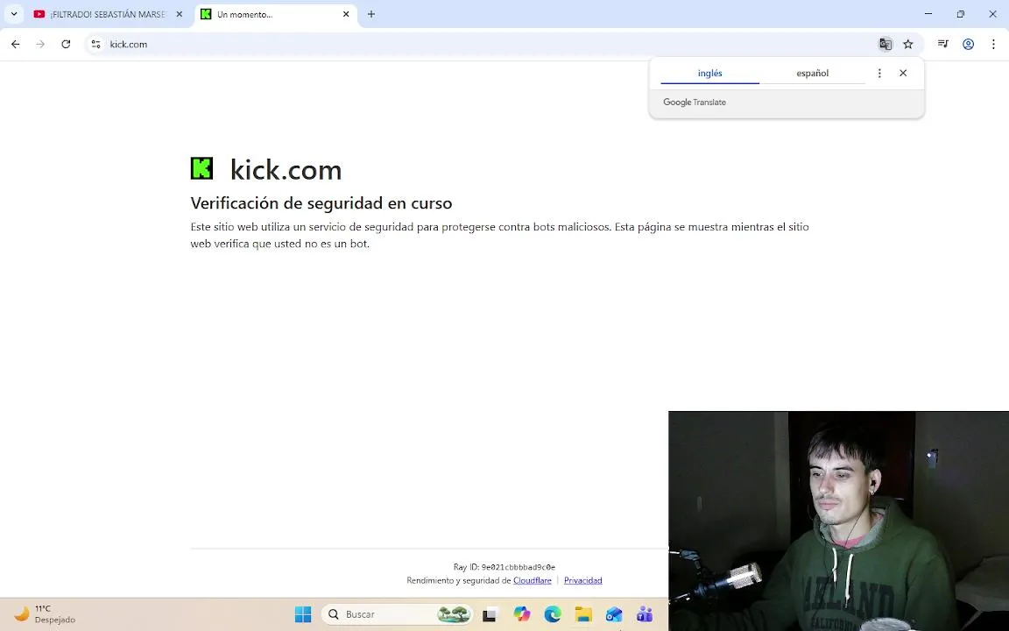Open a new tab
This screenshot has height=631, width=1009.
coord(371,14)
